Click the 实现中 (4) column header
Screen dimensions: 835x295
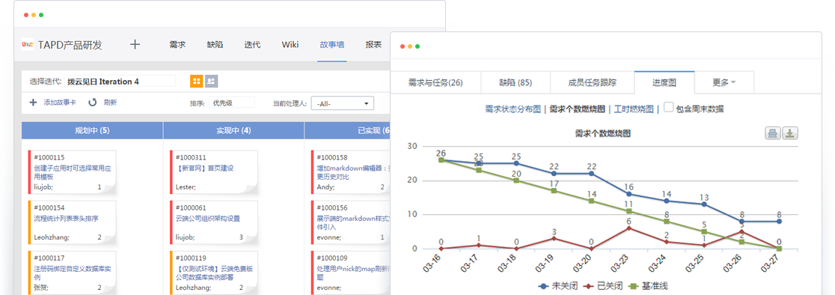pyautogui.click(x=233, y=130)
